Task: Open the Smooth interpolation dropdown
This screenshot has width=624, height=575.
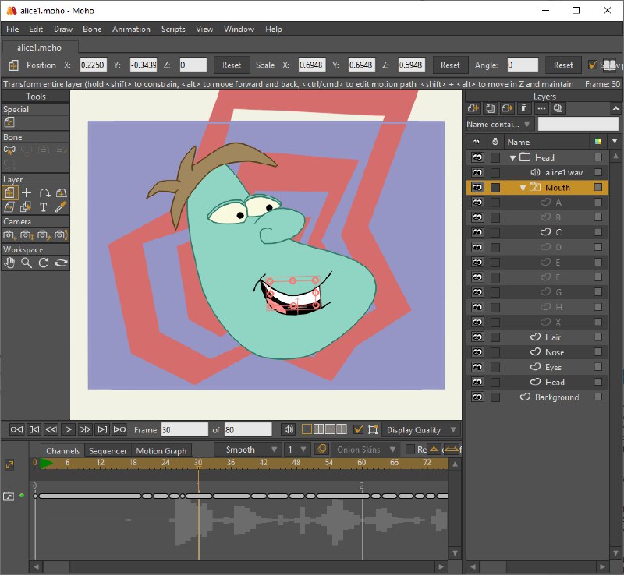Action: coord(247,450)
